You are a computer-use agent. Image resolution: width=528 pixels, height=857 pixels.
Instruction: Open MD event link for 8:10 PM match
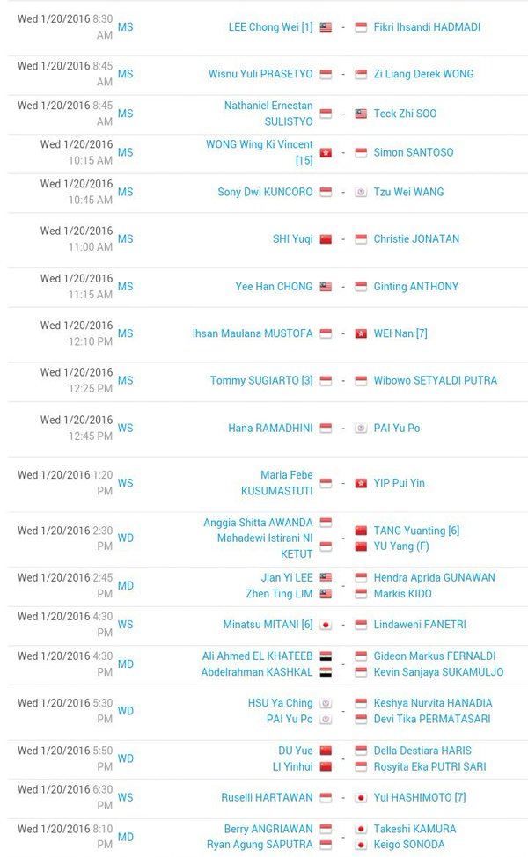coord(125,837)
